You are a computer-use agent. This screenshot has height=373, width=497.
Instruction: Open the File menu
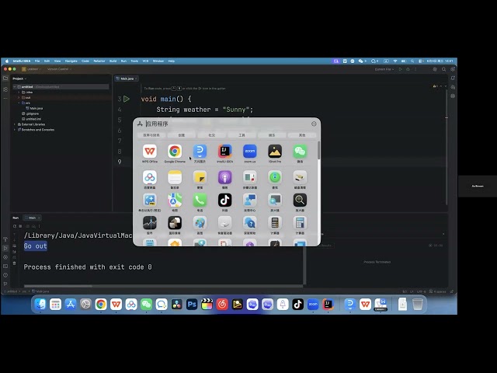coord(37,61)
